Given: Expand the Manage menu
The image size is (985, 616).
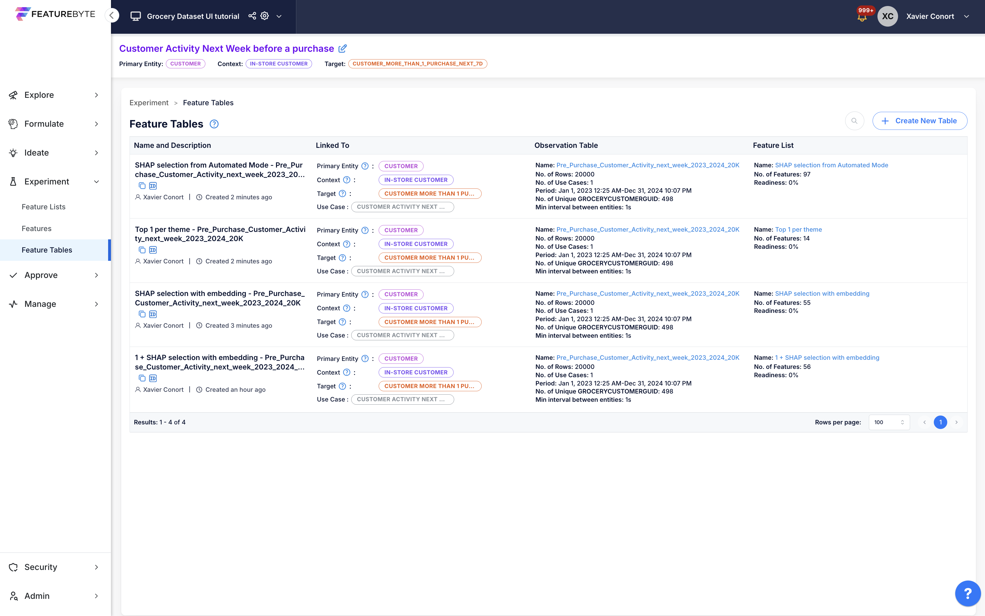Looking at the screenshot, I should coord(55,304).
